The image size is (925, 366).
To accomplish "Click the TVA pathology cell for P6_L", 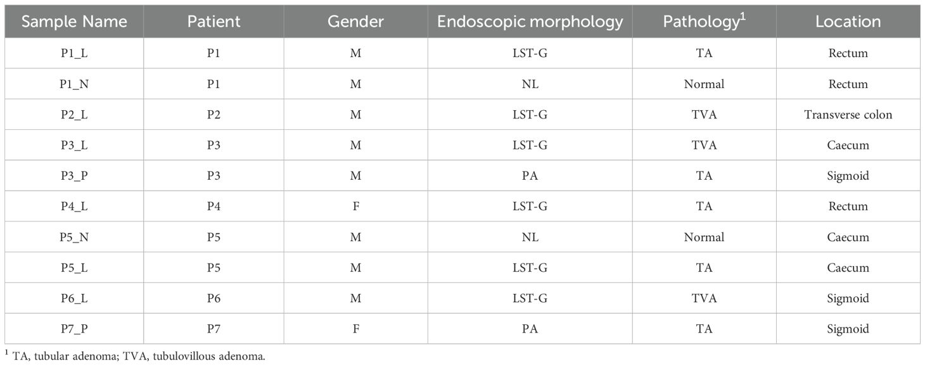I will pyautogui.click(x=704, y=298).
